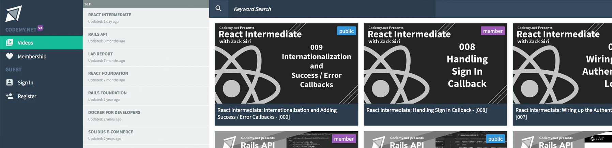Click the Register add-person icon
Image resolution: width=612 pixels, height=148 pixels.
pyautogui.click(x=10, y=96)
